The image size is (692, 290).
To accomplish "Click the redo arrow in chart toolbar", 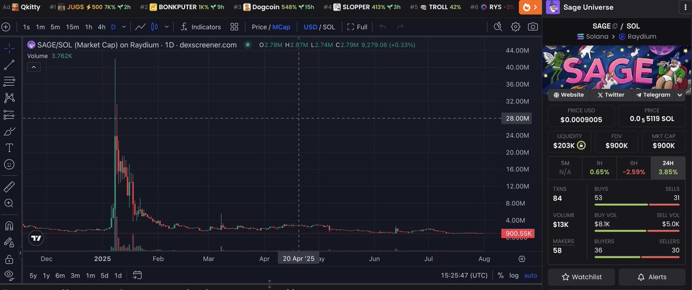I will [x=400, y=27].
